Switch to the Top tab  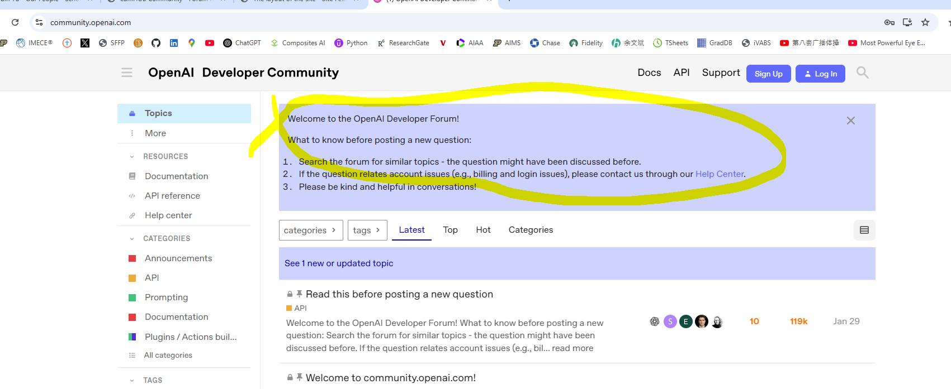click(x=450, y=230)
